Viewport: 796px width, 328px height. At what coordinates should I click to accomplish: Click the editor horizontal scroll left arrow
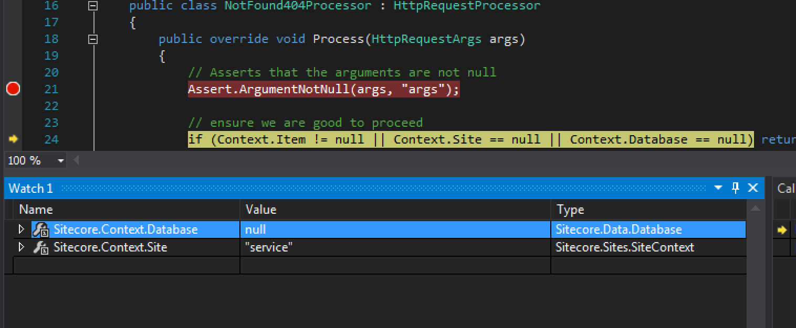tap(77, 160)
